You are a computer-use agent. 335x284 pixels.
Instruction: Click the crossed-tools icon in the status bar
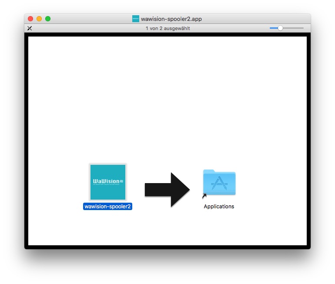(x=30, y=28)
